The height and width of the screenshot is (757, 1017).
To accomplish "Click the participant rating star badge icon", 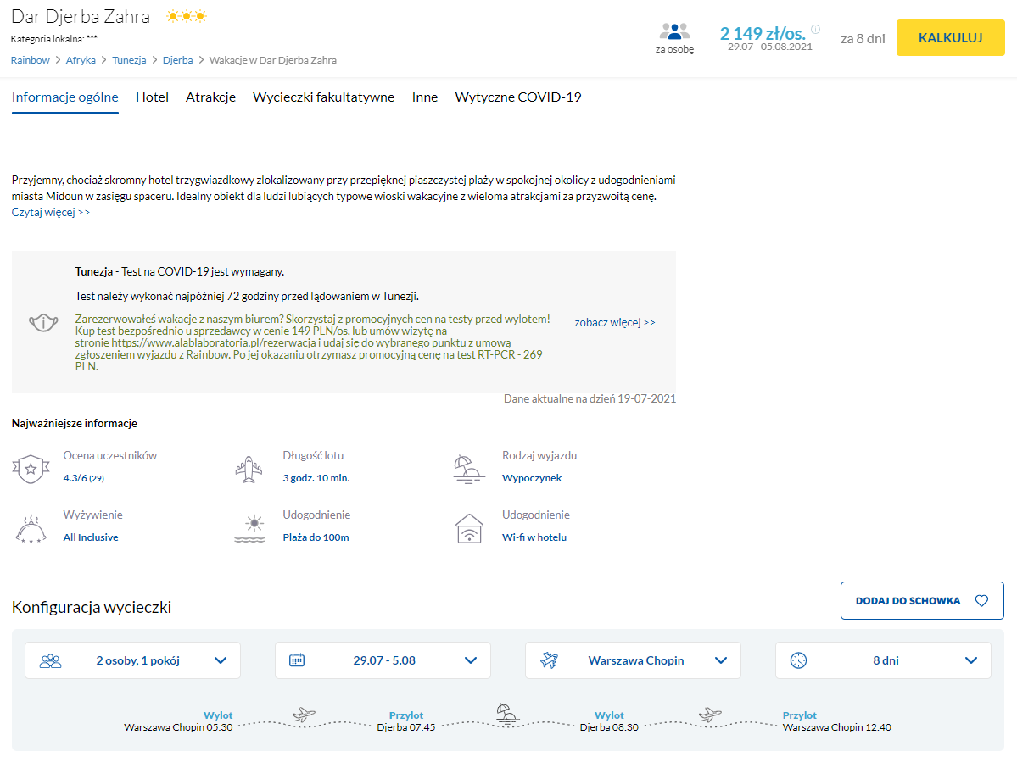I will (30, 467).
